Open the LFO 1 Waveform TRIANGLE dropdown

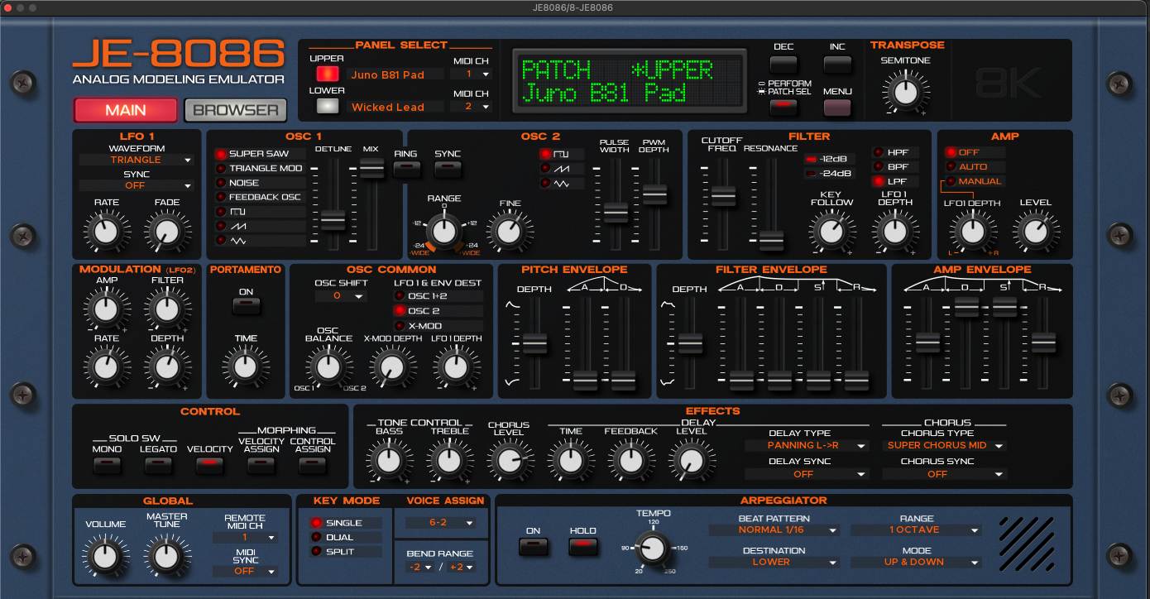point(137,160)
